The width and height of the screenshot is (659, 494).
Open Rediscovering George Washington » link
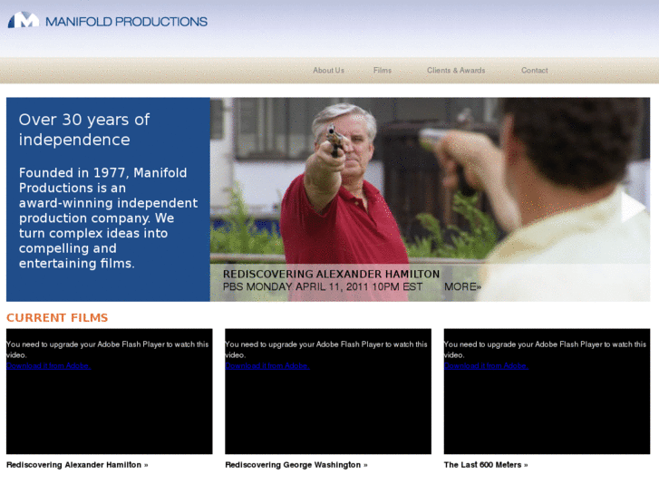[x=296, y=465]
